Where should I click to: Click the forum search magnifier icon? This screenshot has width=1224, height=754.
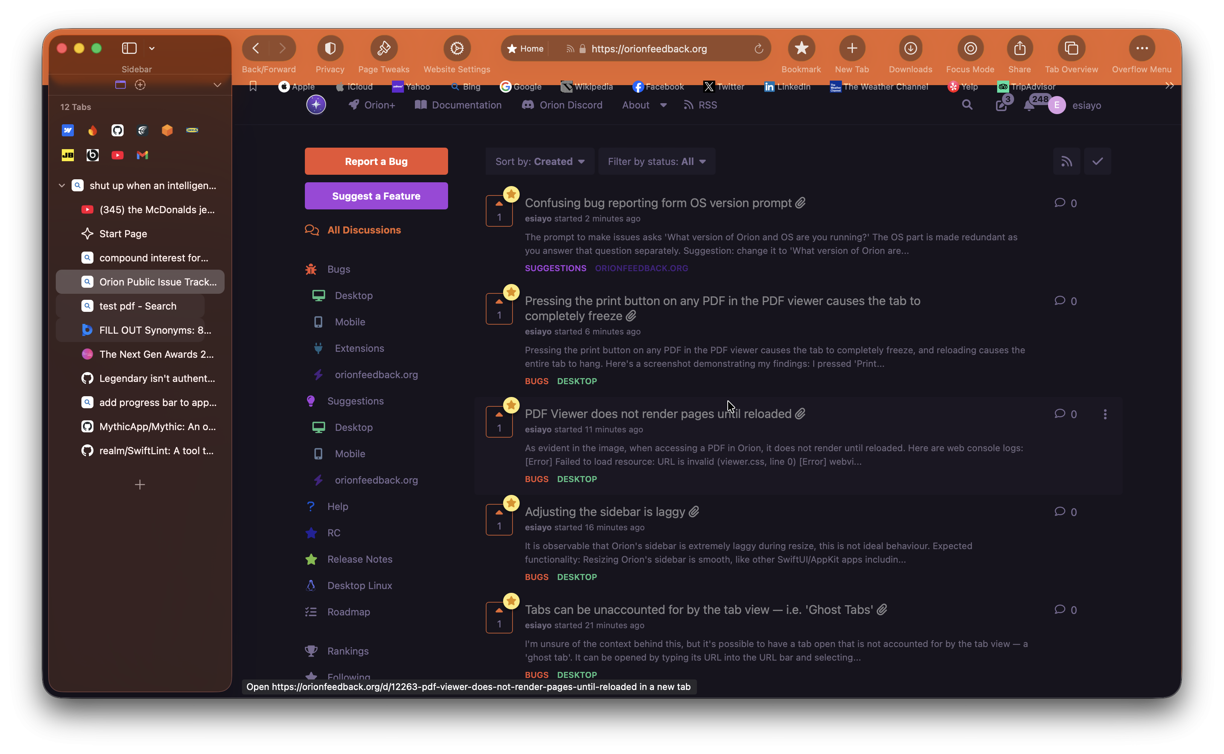tap(967, 105)
